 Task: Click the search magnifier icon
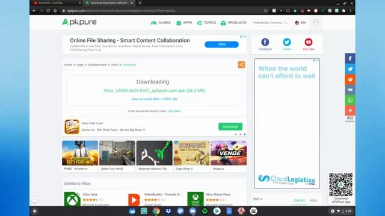coord(286,23)
